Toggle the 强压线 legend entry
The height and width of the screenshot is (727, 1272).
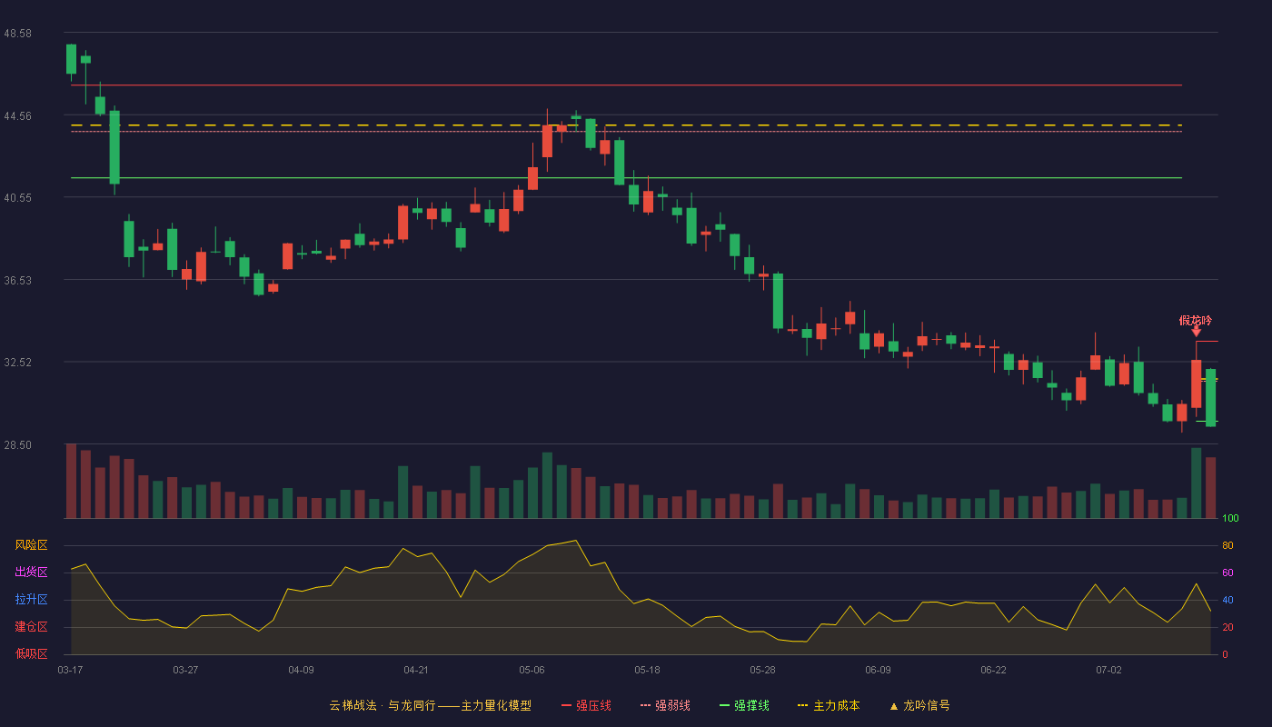(x=586, y=705)
